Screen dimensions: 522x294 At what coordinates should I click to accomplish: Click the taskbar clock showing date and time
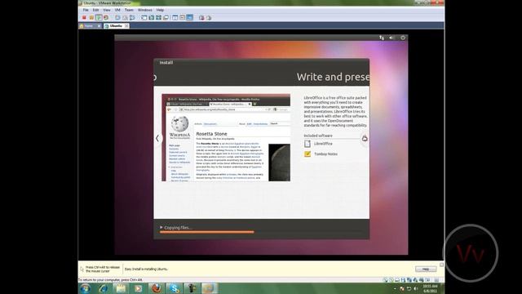(x=430, y=288)
